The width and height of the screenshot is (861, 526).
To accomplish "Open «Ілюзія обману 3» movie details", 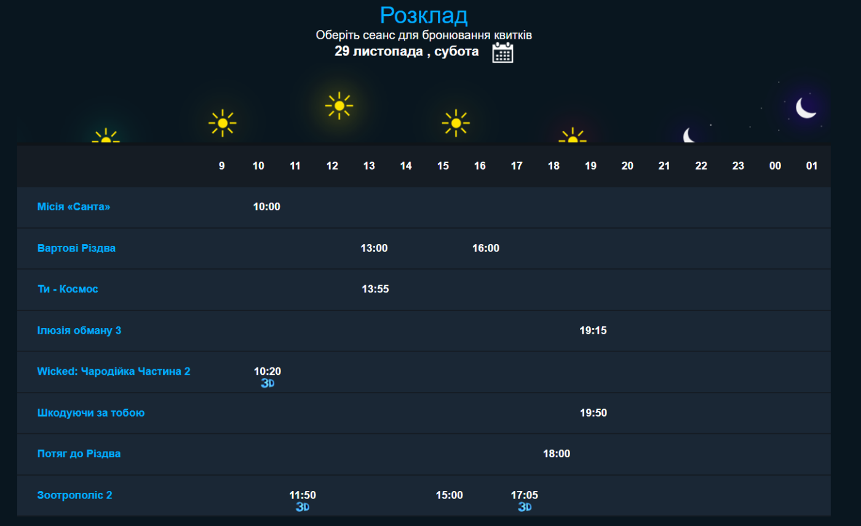I will pyautogui.click(x=79, y=331).
